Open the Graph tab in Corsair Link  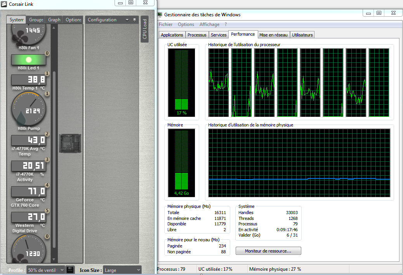pos(54,20)
